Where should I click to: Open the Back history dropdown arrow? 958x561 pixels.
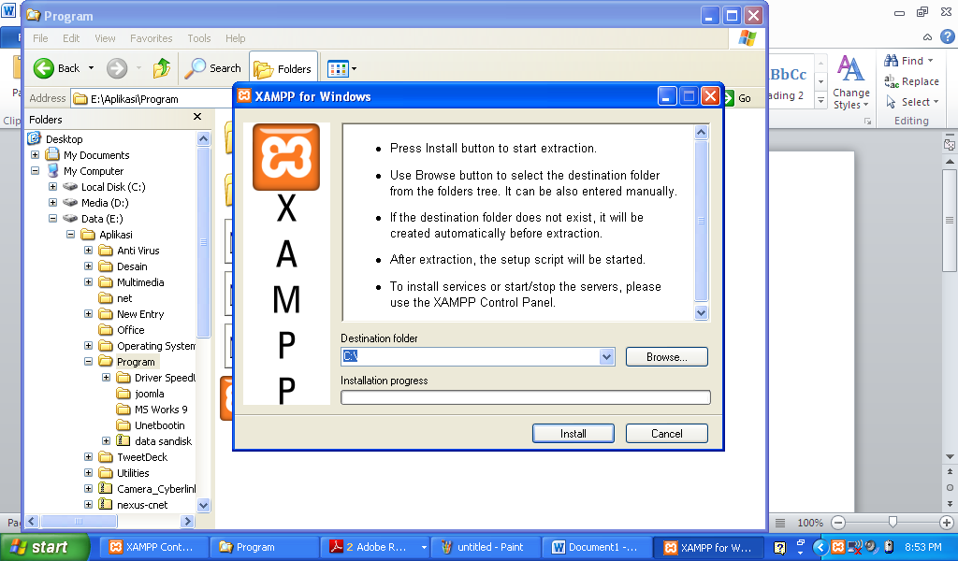[x=91, y=68]
